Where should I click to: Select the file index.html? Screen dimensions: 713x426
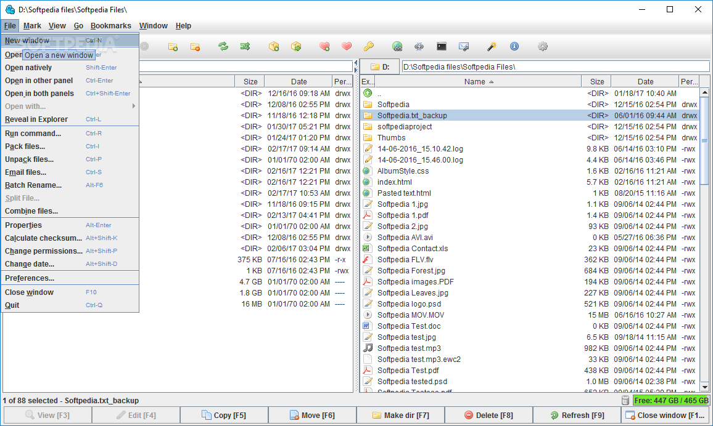(x=530, y=182)
